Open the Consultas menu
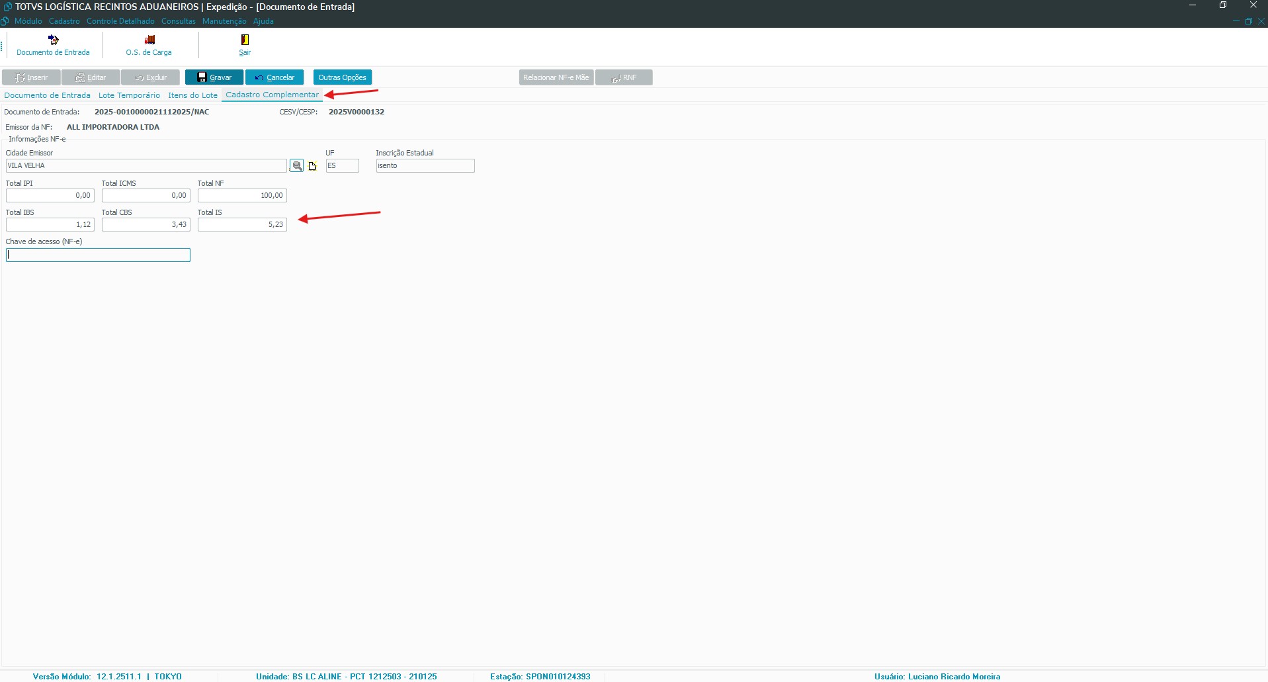Image resolution: width=1268 pixels, height=682 pixels. click(179, 21)
